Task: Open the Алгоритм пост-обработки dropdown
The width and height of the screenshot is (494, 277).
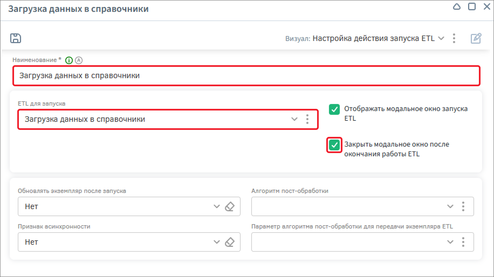Action: [x=450, y=207]
